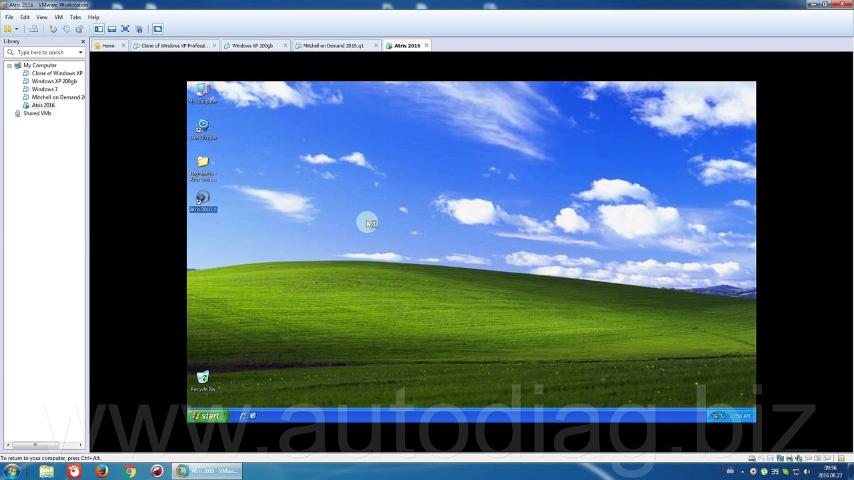Select Shared VMs in the library
Image resolution: width=854 pixels, height=480 pixels.
click(37, 113)
